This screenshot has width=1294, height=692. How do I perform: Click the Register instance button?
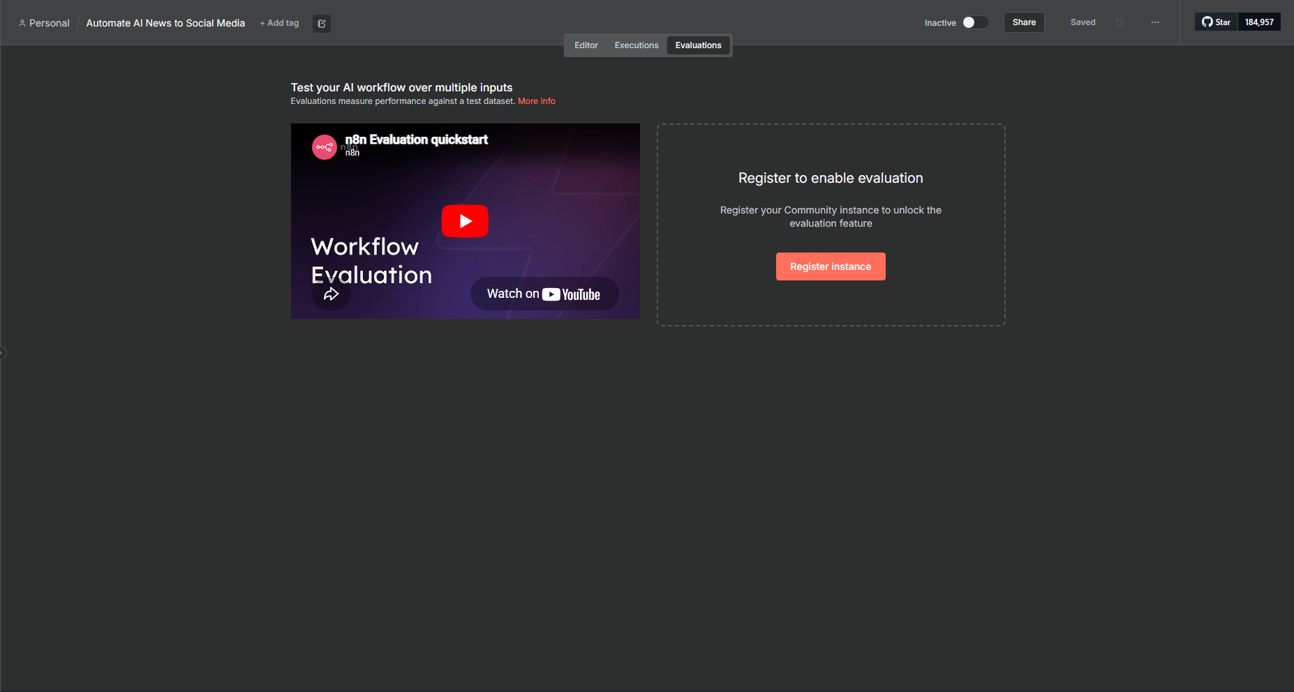point(831,266)
